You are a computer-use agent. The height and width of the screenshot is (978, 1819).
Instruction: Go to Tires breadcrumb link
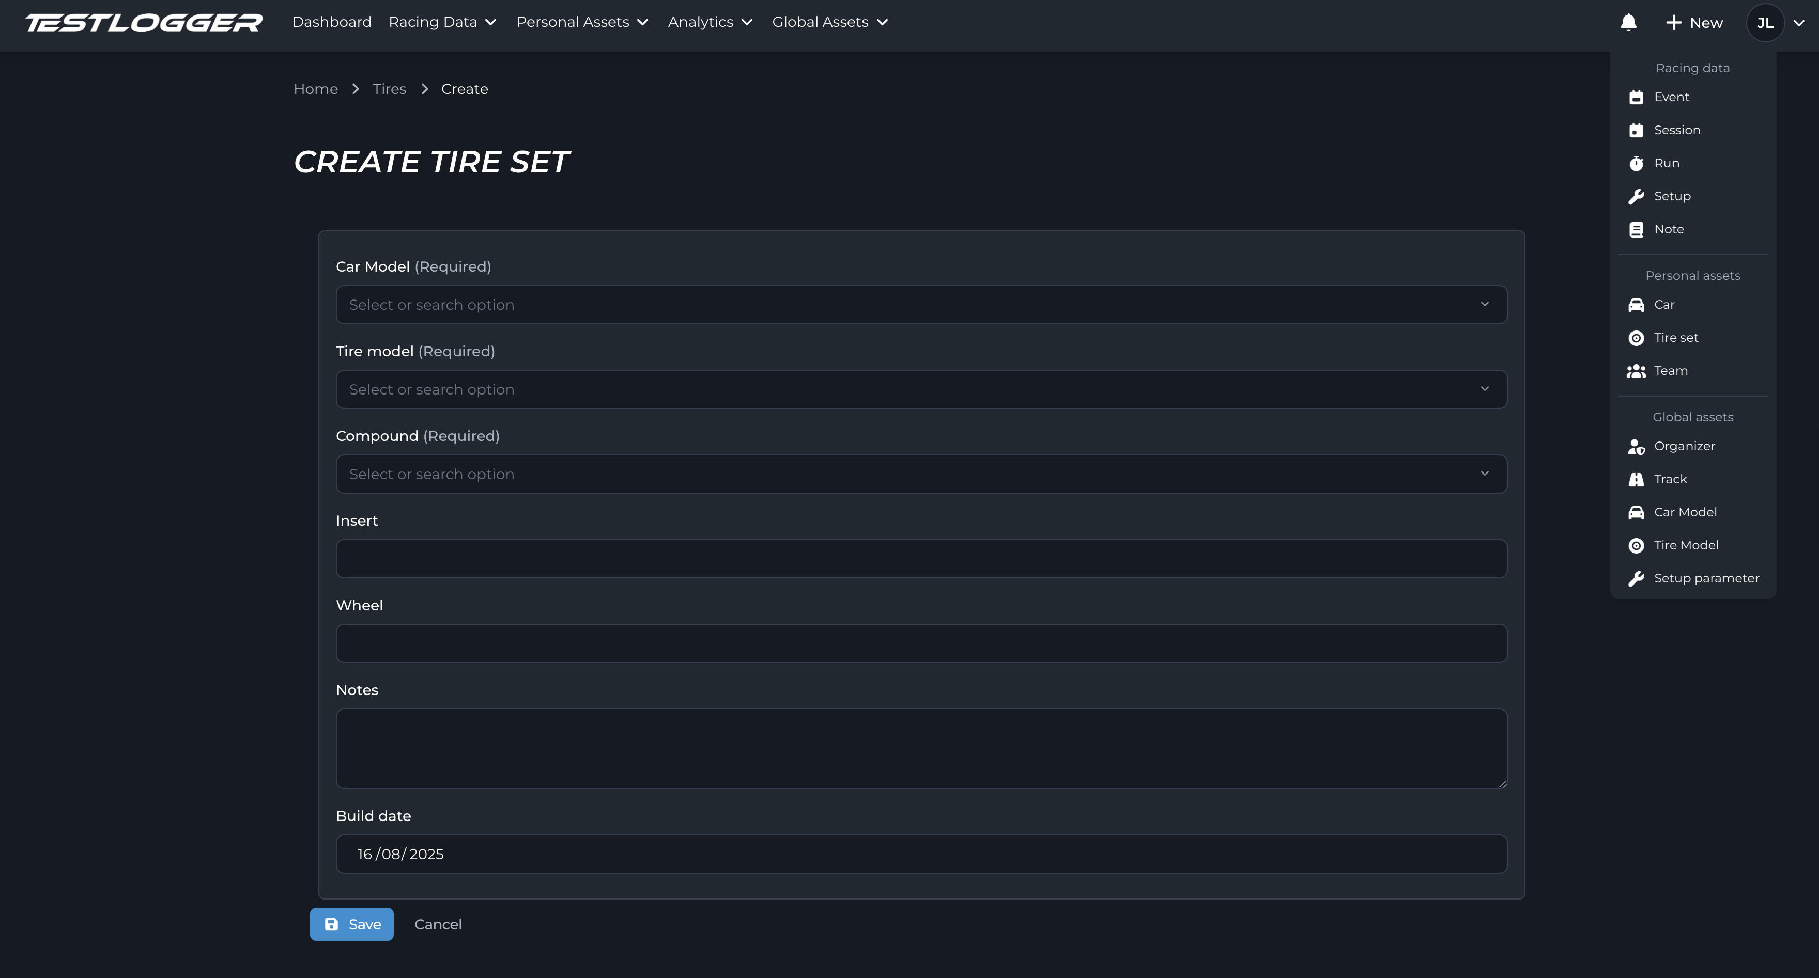(x=389, y=89)
